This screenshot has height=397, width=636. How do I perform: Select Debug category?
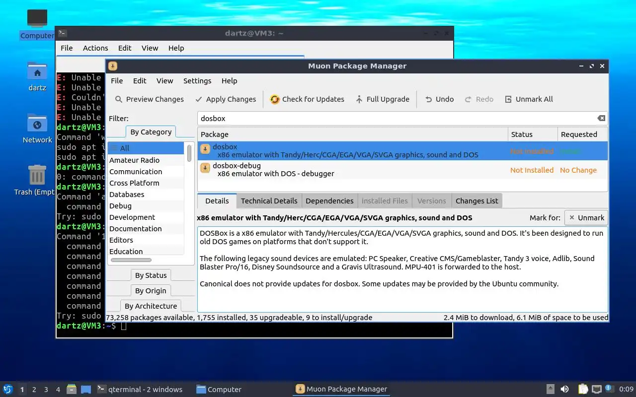[146, 206]
